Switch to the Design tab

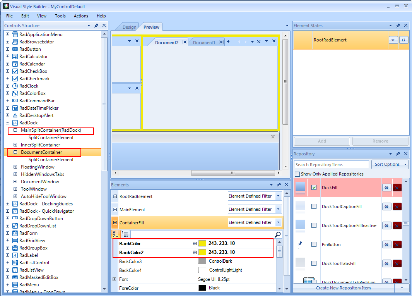[129, 27]
